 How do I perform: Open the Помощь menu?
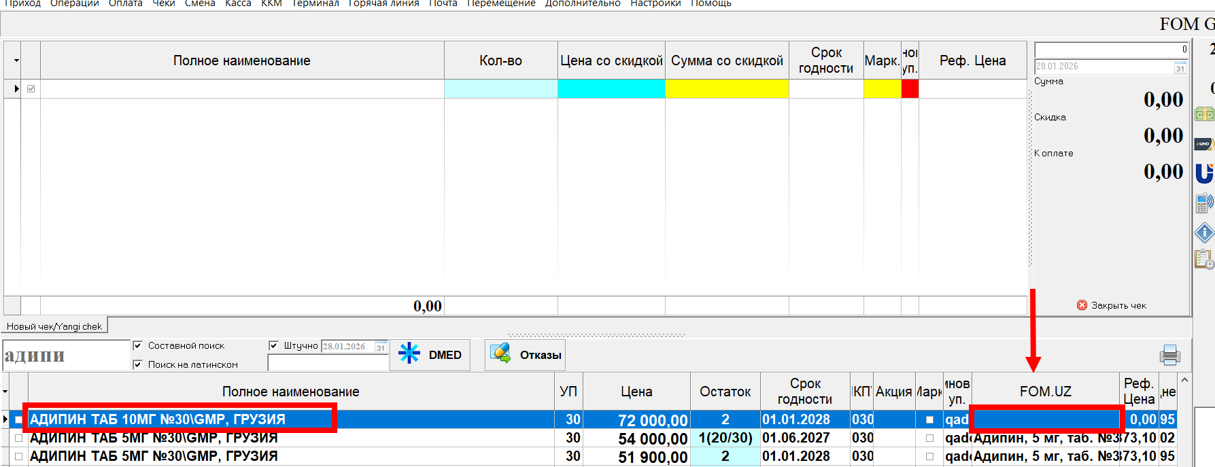[711, 3]
